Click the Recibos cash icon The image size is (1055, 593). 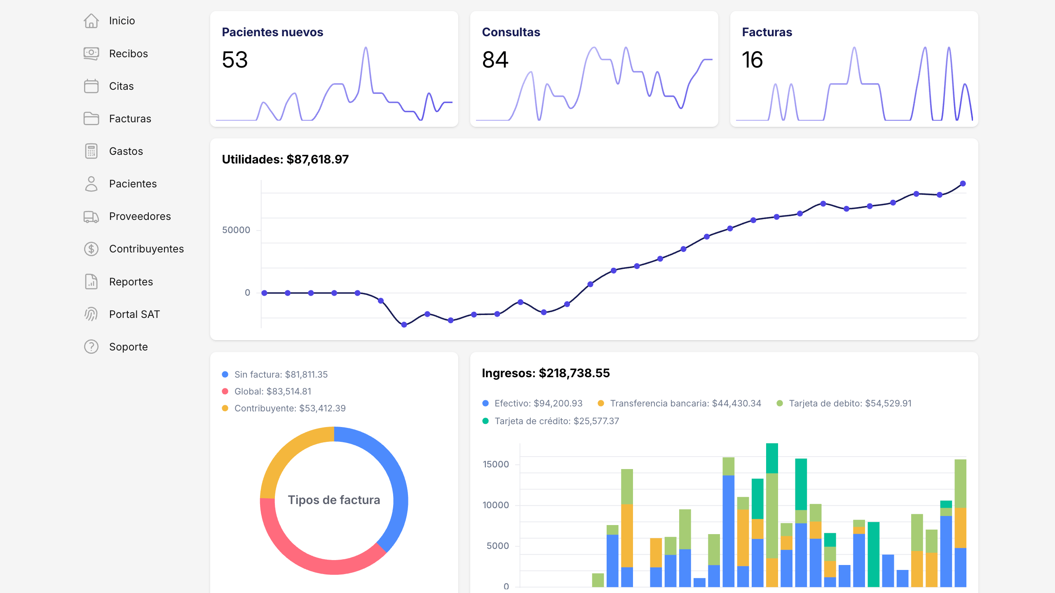point(91,54)
